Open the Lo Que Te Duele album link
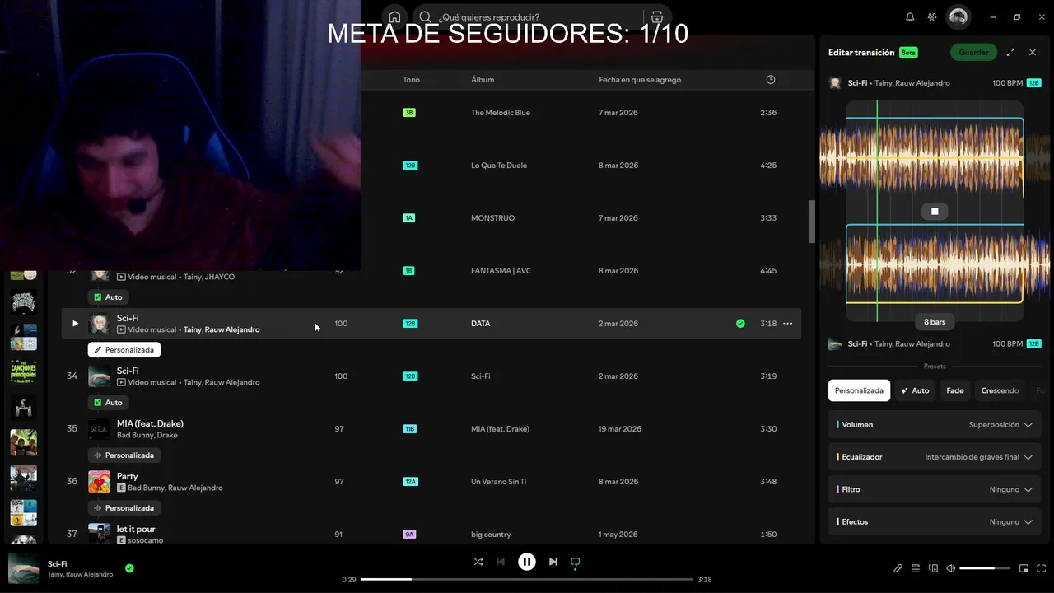The height and width of the screenshot is (593, 1054). (x=499, y=166)
